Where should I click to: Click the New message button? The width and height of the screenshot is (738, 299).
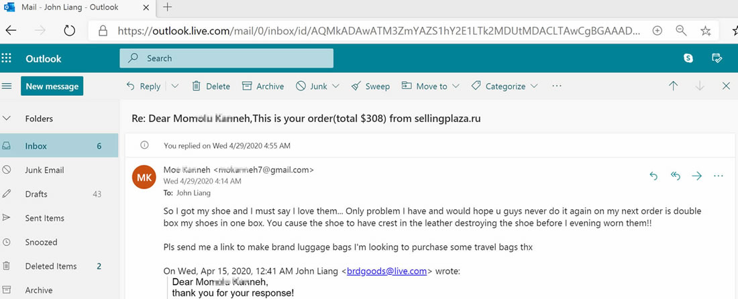pos(52,86)
